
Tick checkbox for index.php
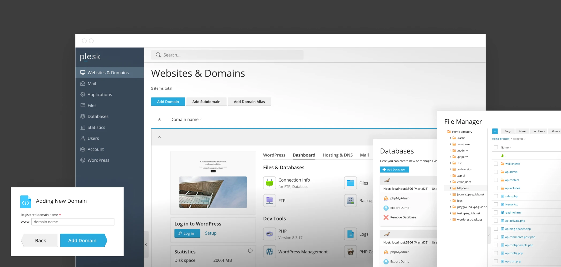(x=496, y=196)
